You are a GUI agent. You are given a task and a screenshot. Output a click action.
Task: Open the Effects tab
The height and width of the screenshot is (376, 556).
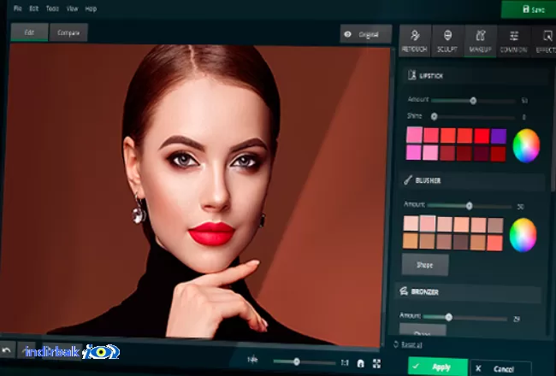(544, 42)
